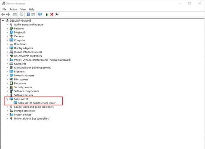Click the Forward arrow toolbar icon
Viewport: 205px width, 149px height.
pos(8,15)
